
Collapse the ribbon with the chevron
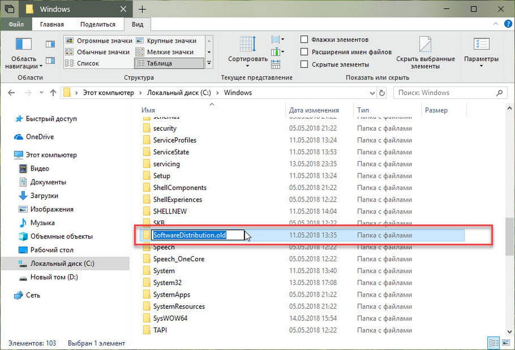pyautogui.click(x=495, y=24)
